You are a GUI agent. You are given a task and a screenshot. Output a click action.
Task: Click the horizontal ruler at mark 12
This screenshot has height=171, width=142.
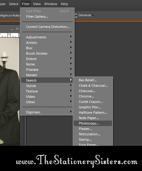point(10,34)
